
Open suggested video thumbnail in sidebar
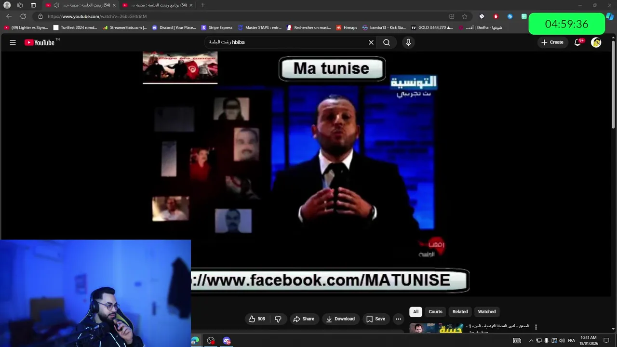pyautogui.click(x=436, y=328)
